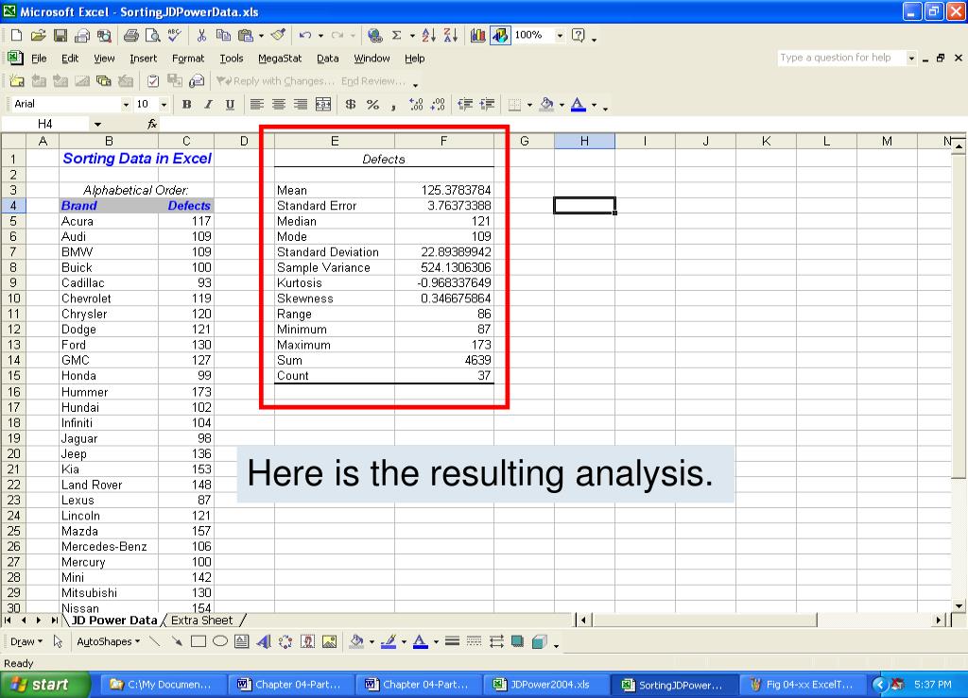
Task: Cut selection with the scissors icon
Action: [201, 35]
